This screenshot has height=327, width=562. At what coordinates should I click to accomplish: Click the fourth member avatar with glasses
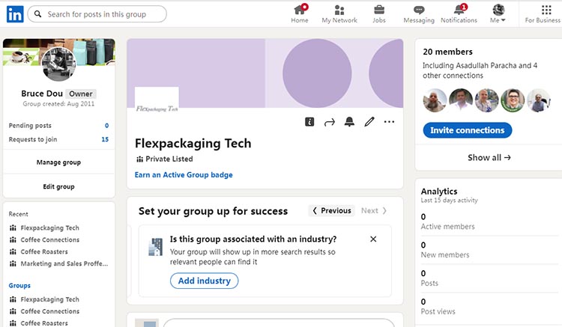(513, 100)
